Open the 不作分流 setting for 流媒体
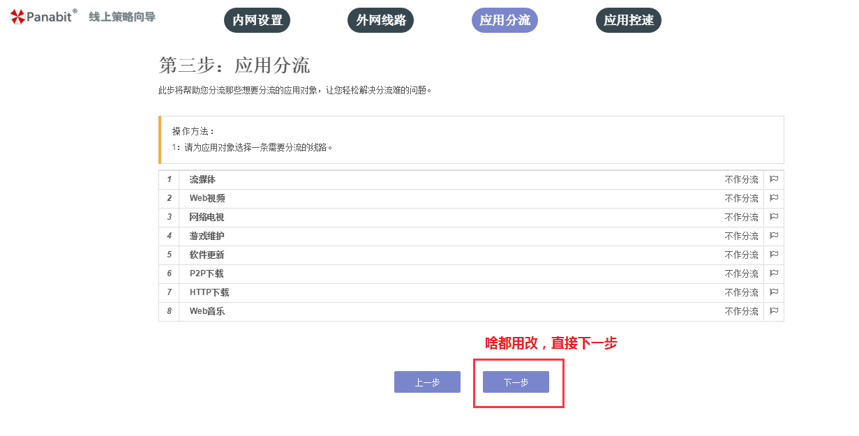859x436 pixels. click(741, 179)
